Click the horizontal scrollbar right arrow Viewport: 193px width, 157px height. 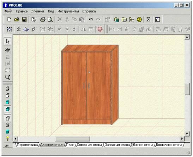click(182, 139)
